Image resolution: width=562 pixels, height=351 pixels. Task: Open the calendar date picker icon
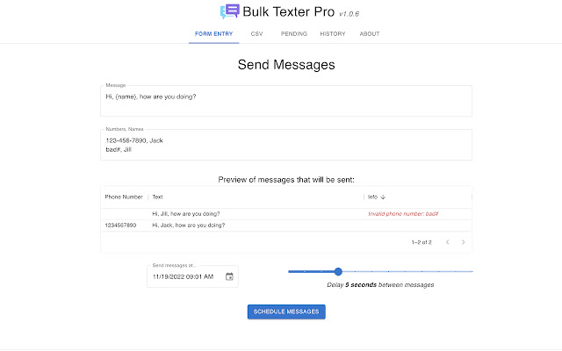click(229, 276)
